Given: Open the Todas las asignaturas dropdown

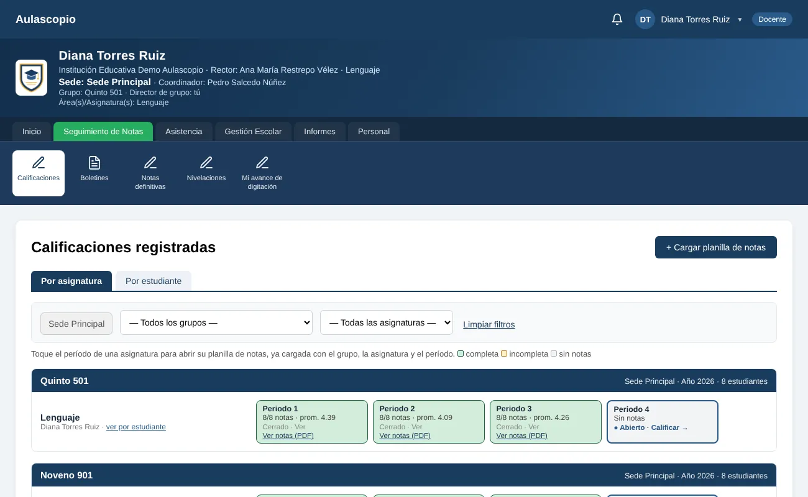Looking at the screenshot, I should pos(387,322).
